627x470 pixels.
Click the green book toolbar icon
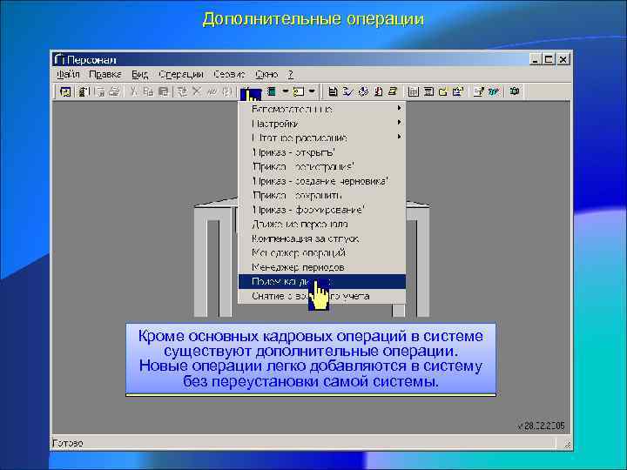(x=272, y=92)
